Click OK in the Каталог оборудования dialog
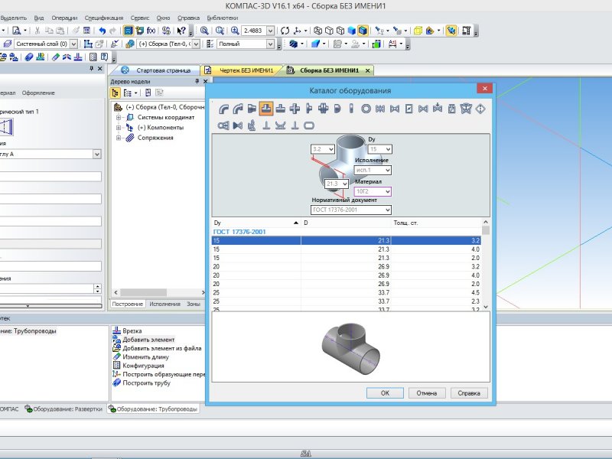This screenshot has width=612, height=459. click(x=385, y=393)
